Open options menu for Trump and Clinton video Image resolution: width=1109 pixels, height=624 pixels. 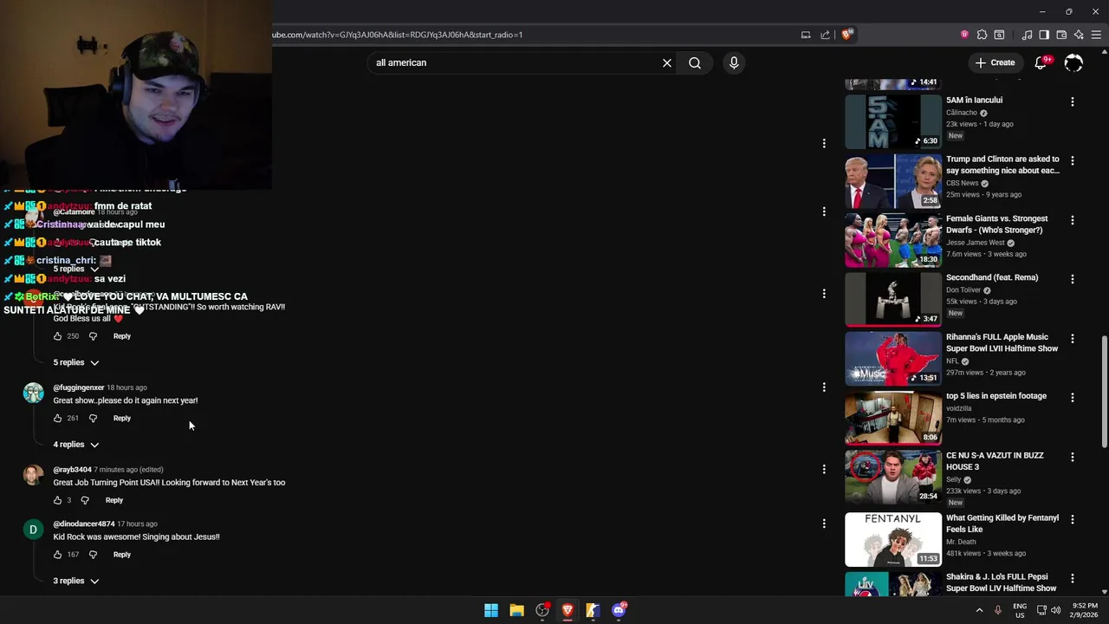(1073, 160)
